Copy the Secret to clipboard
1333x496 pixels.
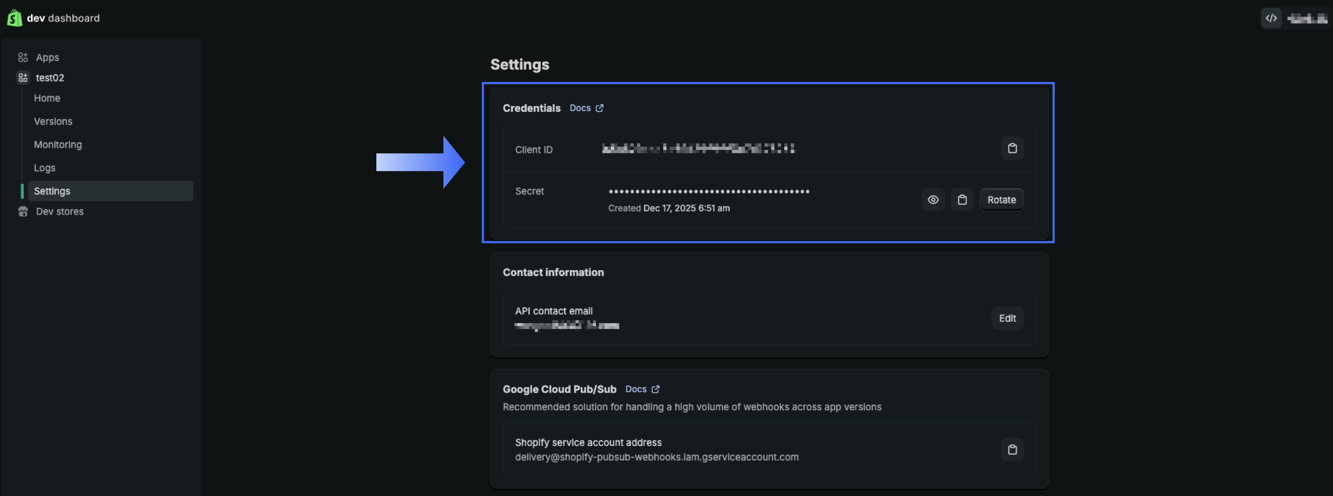pos(961,199)
